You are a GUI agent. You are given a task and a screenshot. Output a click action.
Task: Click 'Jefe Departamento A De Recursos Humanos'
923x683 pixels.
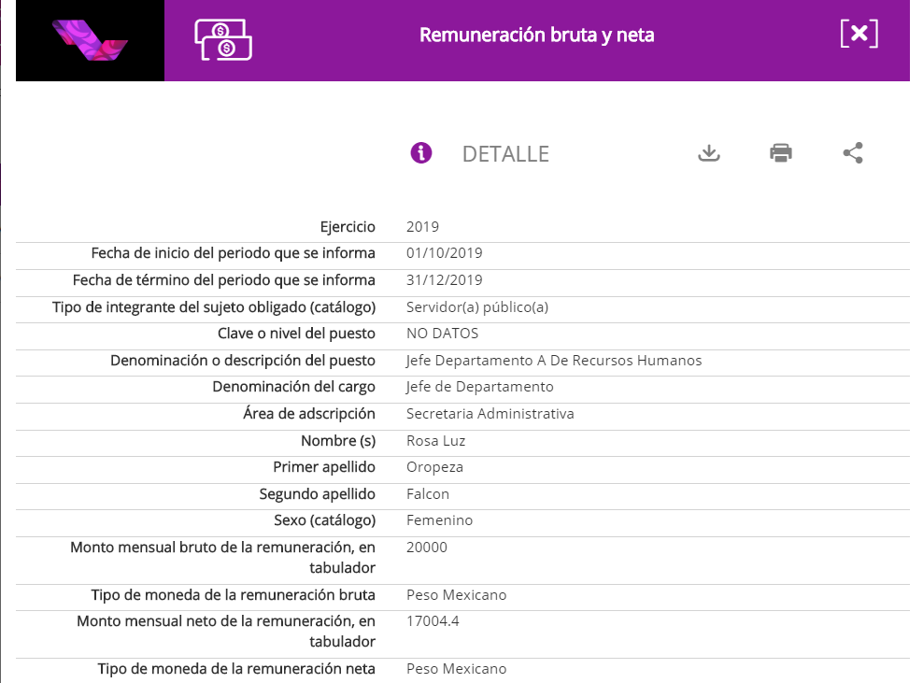pos(554,361)
